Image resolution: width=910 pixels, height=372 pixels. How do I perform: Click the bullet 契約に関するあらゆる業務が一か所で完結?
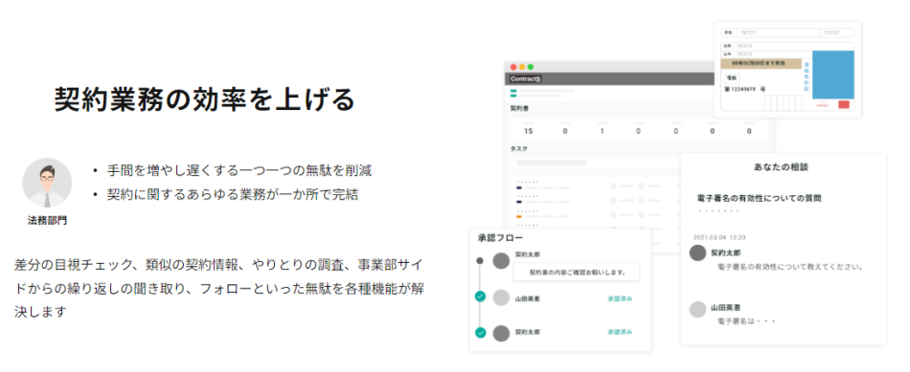(x=232, y=195)
